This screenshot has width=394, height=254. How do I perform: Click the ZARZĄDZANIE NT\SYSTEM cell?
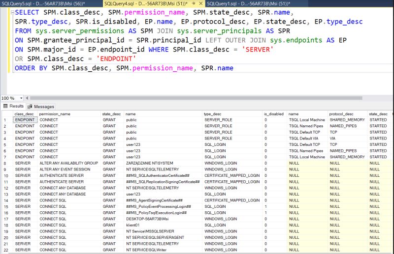coord(163,163)
